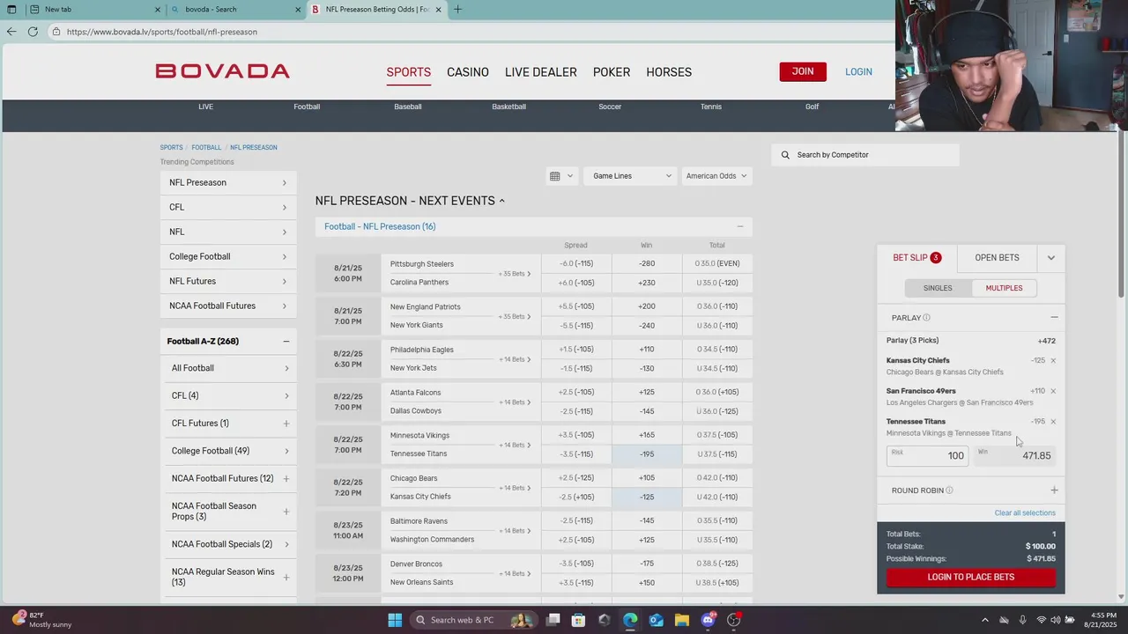Open Game Lines dropdown
Image resolution: width=1128 pixels, height=634 pixels.
631,176
